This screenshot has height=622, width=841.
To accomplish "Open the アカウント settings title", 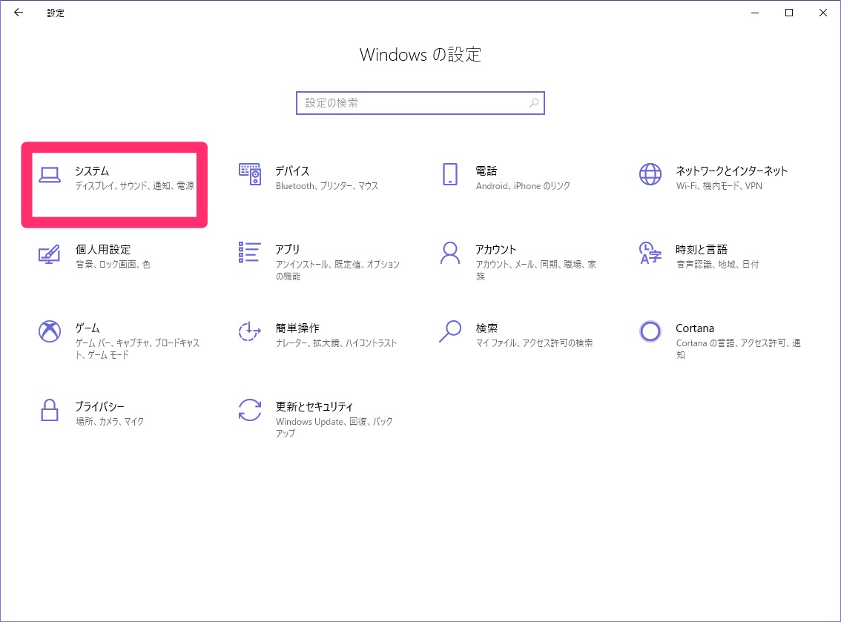I will pos(495,249).
